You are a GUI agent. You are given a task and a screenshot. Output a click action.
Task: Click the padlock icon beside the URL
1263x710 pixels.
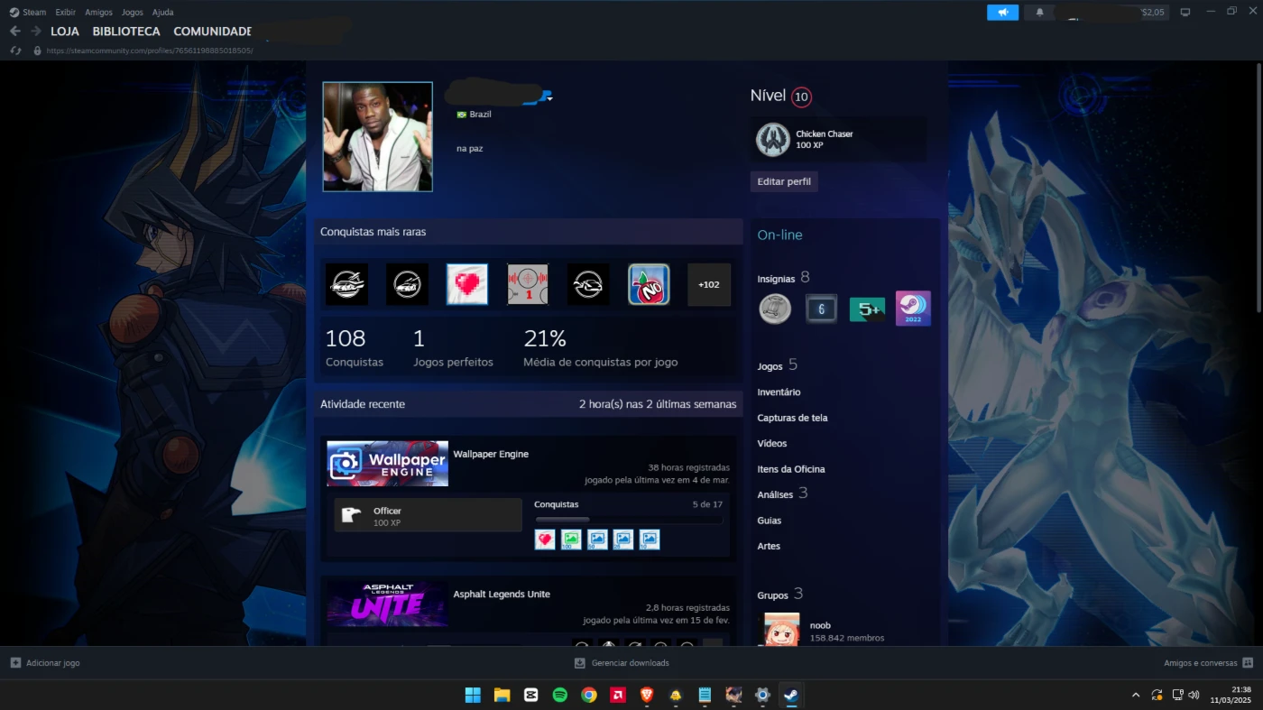[37, 51]
